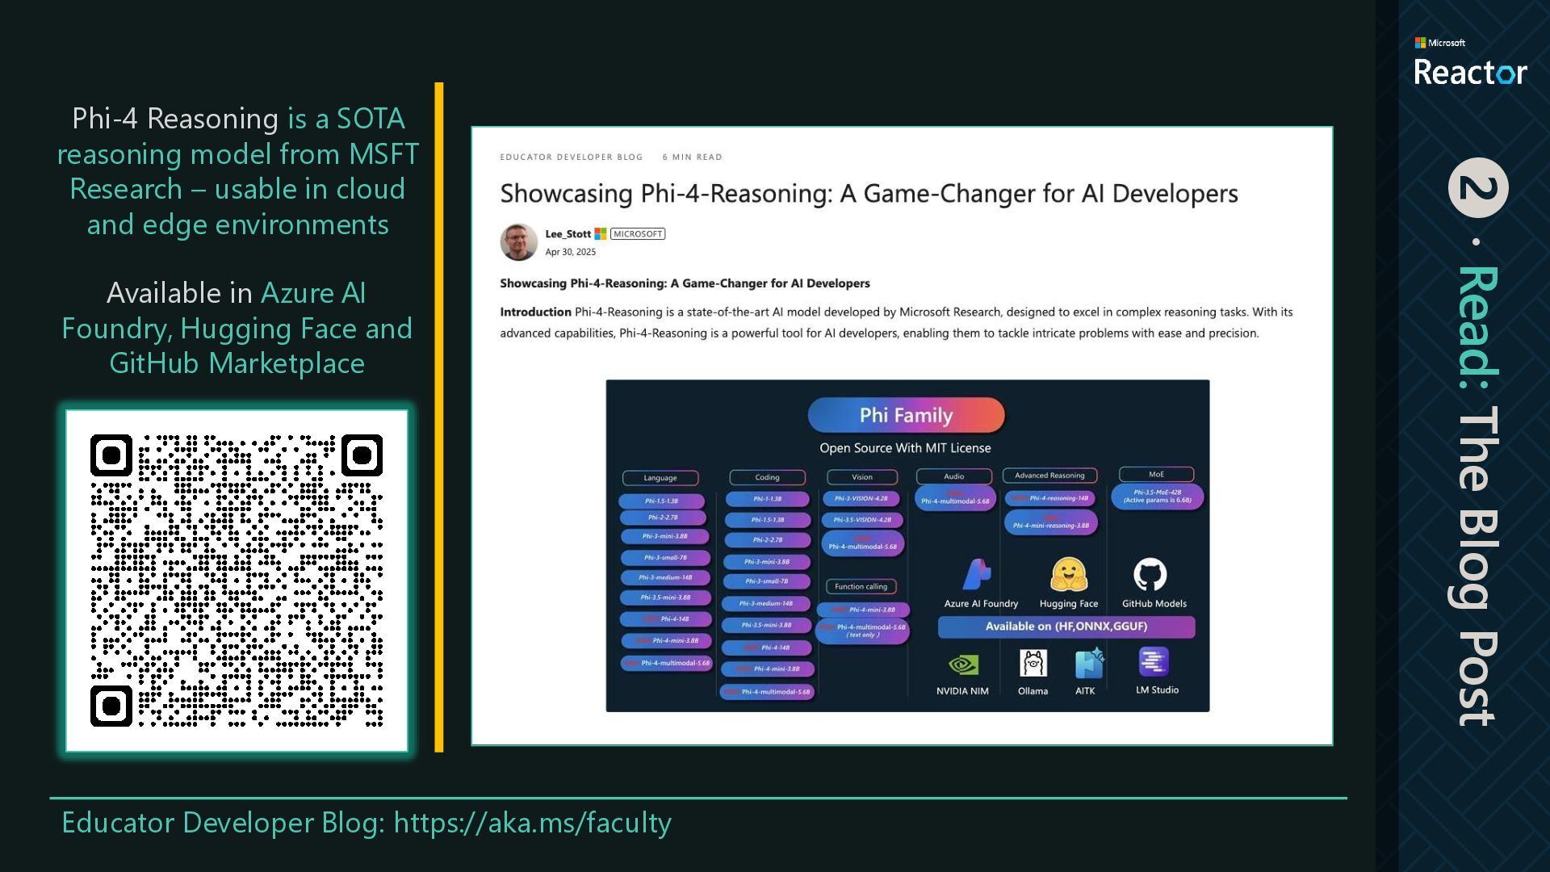Viewport: 1550px width, 872px height.
Task: Click the Available on (HF,ONNX,GGUF) bar
Action: point(1066,627)
